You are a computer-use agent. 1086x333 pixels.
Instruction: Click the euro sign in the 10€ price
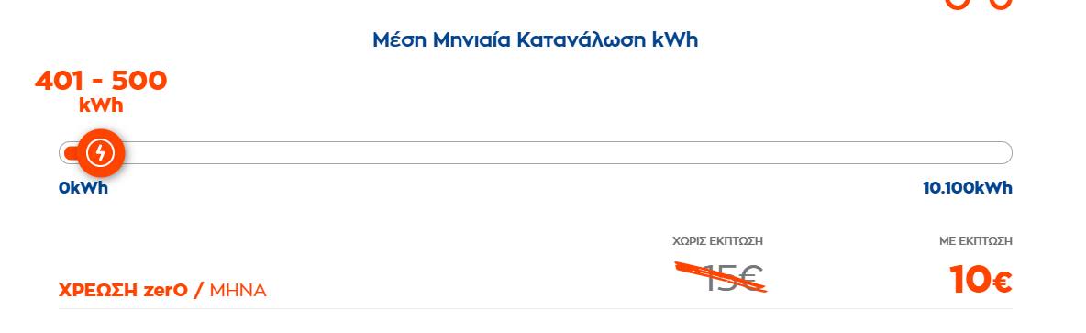pos(1000,283)
